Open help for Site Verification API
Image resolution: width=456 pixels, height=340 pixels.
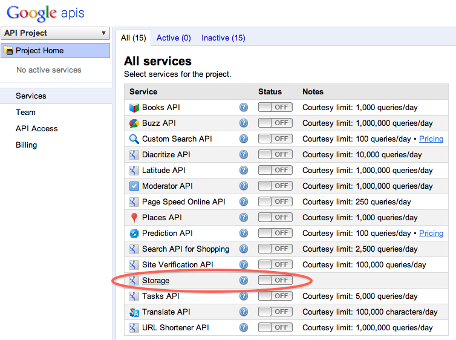pos(244,264)
